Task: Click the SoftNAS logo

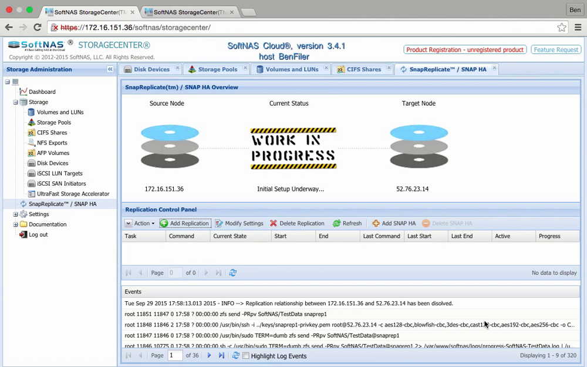Action: (36, 45)
